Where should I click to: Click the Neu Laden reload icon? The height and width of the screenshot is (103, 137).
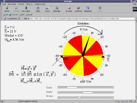click(x=26, y=8)
